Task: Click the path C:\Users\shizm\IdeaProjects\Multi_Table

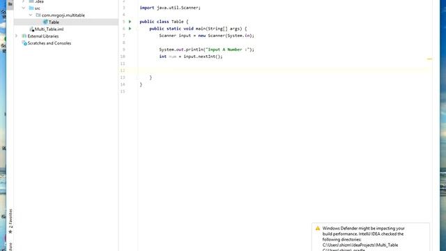Action: point(360,245)
